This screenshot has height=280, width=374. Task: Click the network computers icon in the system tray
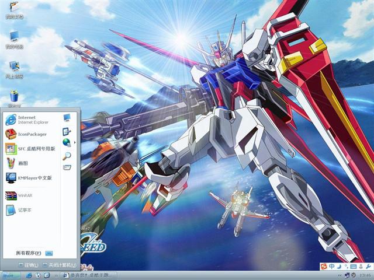coord(347,275)
